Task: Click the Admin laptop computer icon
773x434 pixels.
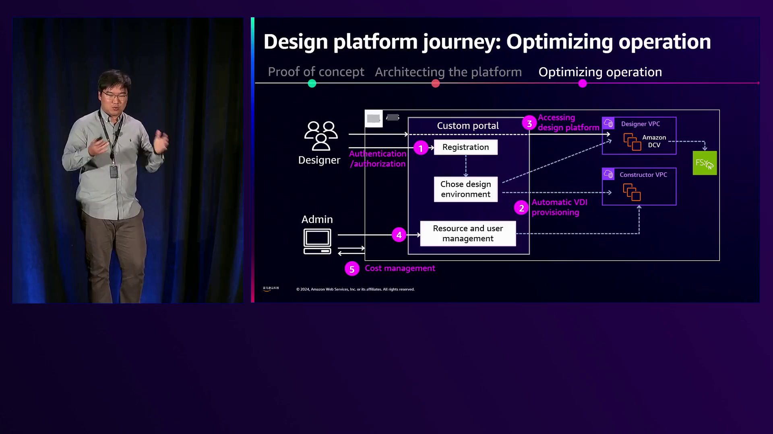Action: click(x=317, y=241)
